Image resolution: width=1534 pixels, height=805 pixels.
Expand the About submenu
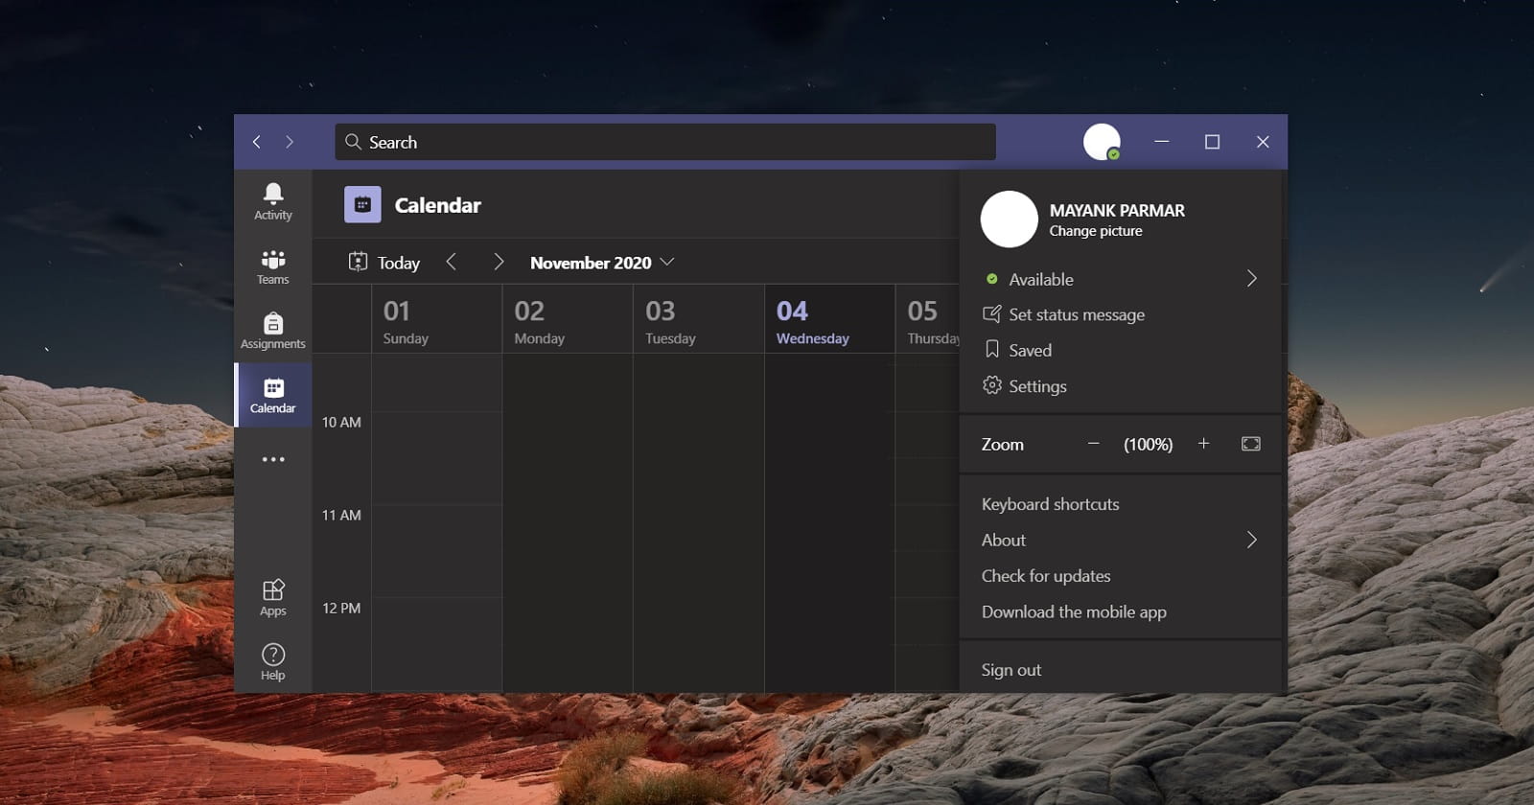[x=1251, y=540]
